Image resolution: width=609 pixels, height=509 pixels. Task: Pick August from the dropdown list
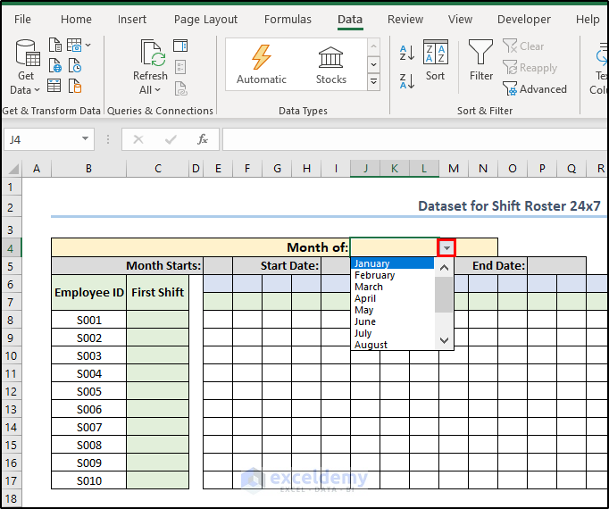point(392,345)
